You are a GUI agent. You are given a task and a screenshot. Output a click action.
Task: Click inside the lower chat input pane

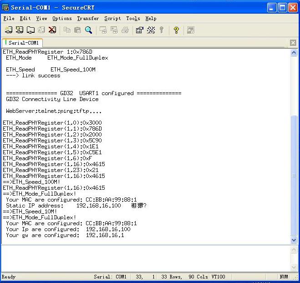(x=145, y=258)
